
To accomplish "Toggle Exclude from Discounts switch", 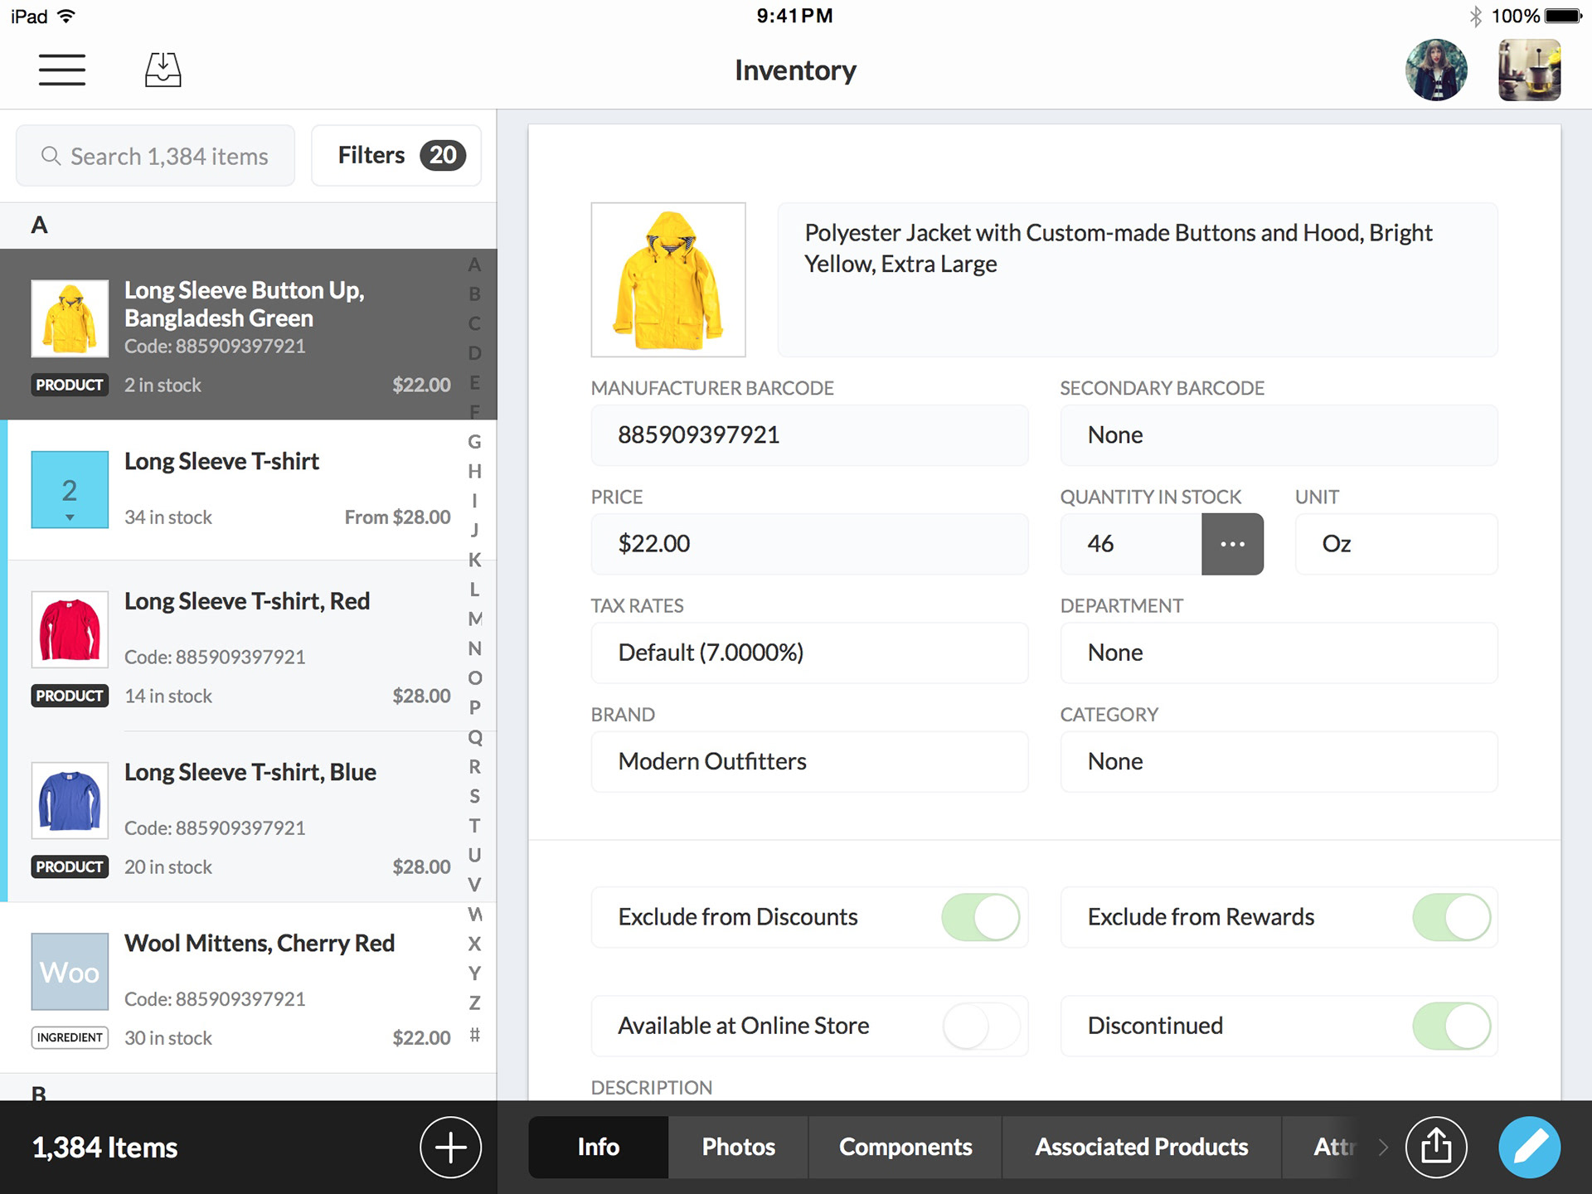I will tap(980, 917).
